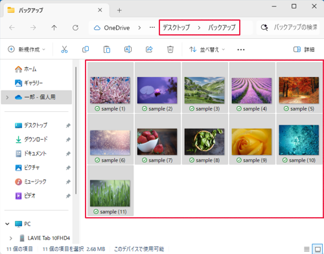Expand the LAVIE Tab 10FHD4 node
This screenshot has height=254, width=324.
coord(11,238)
